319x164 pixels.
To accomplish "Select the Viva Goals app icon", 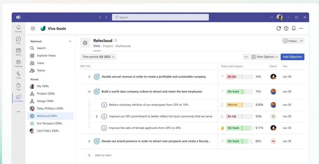I will 18,98.
